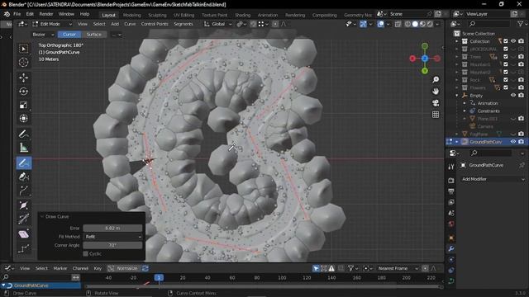
Task: Select the Select Box tool
Action: pos(24,49)
